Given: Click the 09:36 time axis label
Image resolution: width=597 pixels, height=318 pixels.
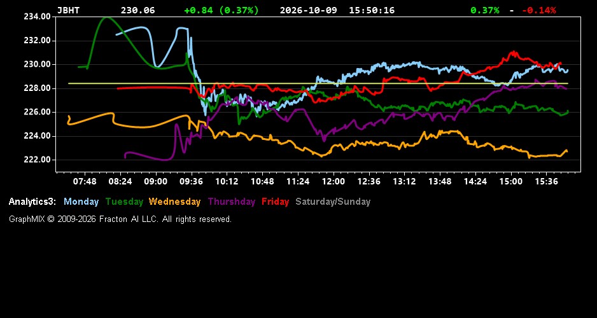Looking at the screenshot, I should pos(191,181).
